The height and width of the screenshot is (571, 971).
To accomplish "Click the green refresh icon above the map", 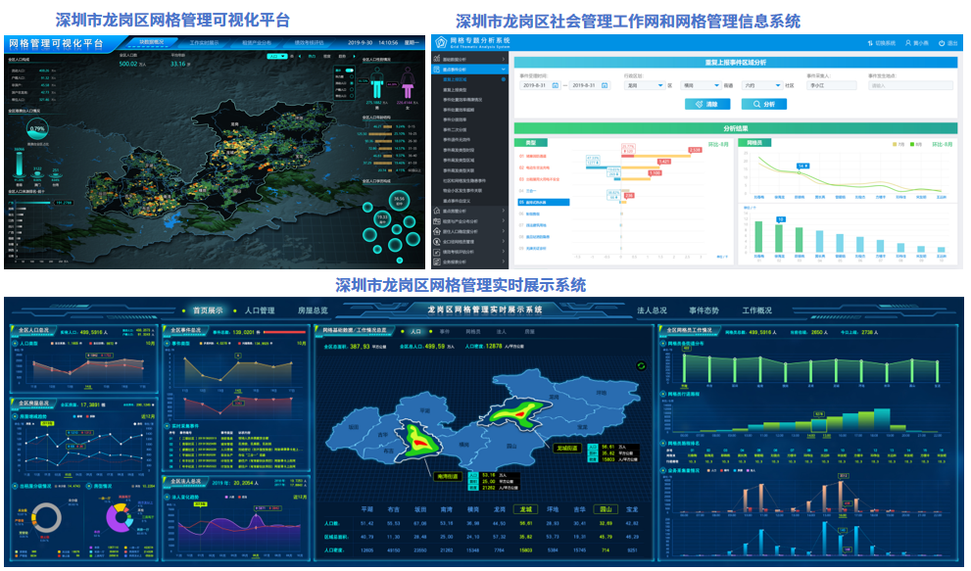I will coord(641,366).
